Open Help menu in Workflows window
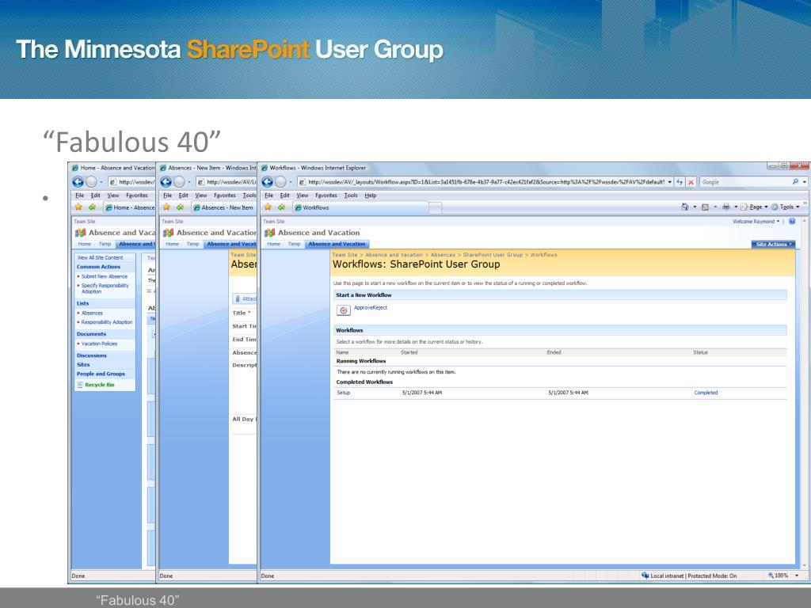 click(x=371, y=196)
